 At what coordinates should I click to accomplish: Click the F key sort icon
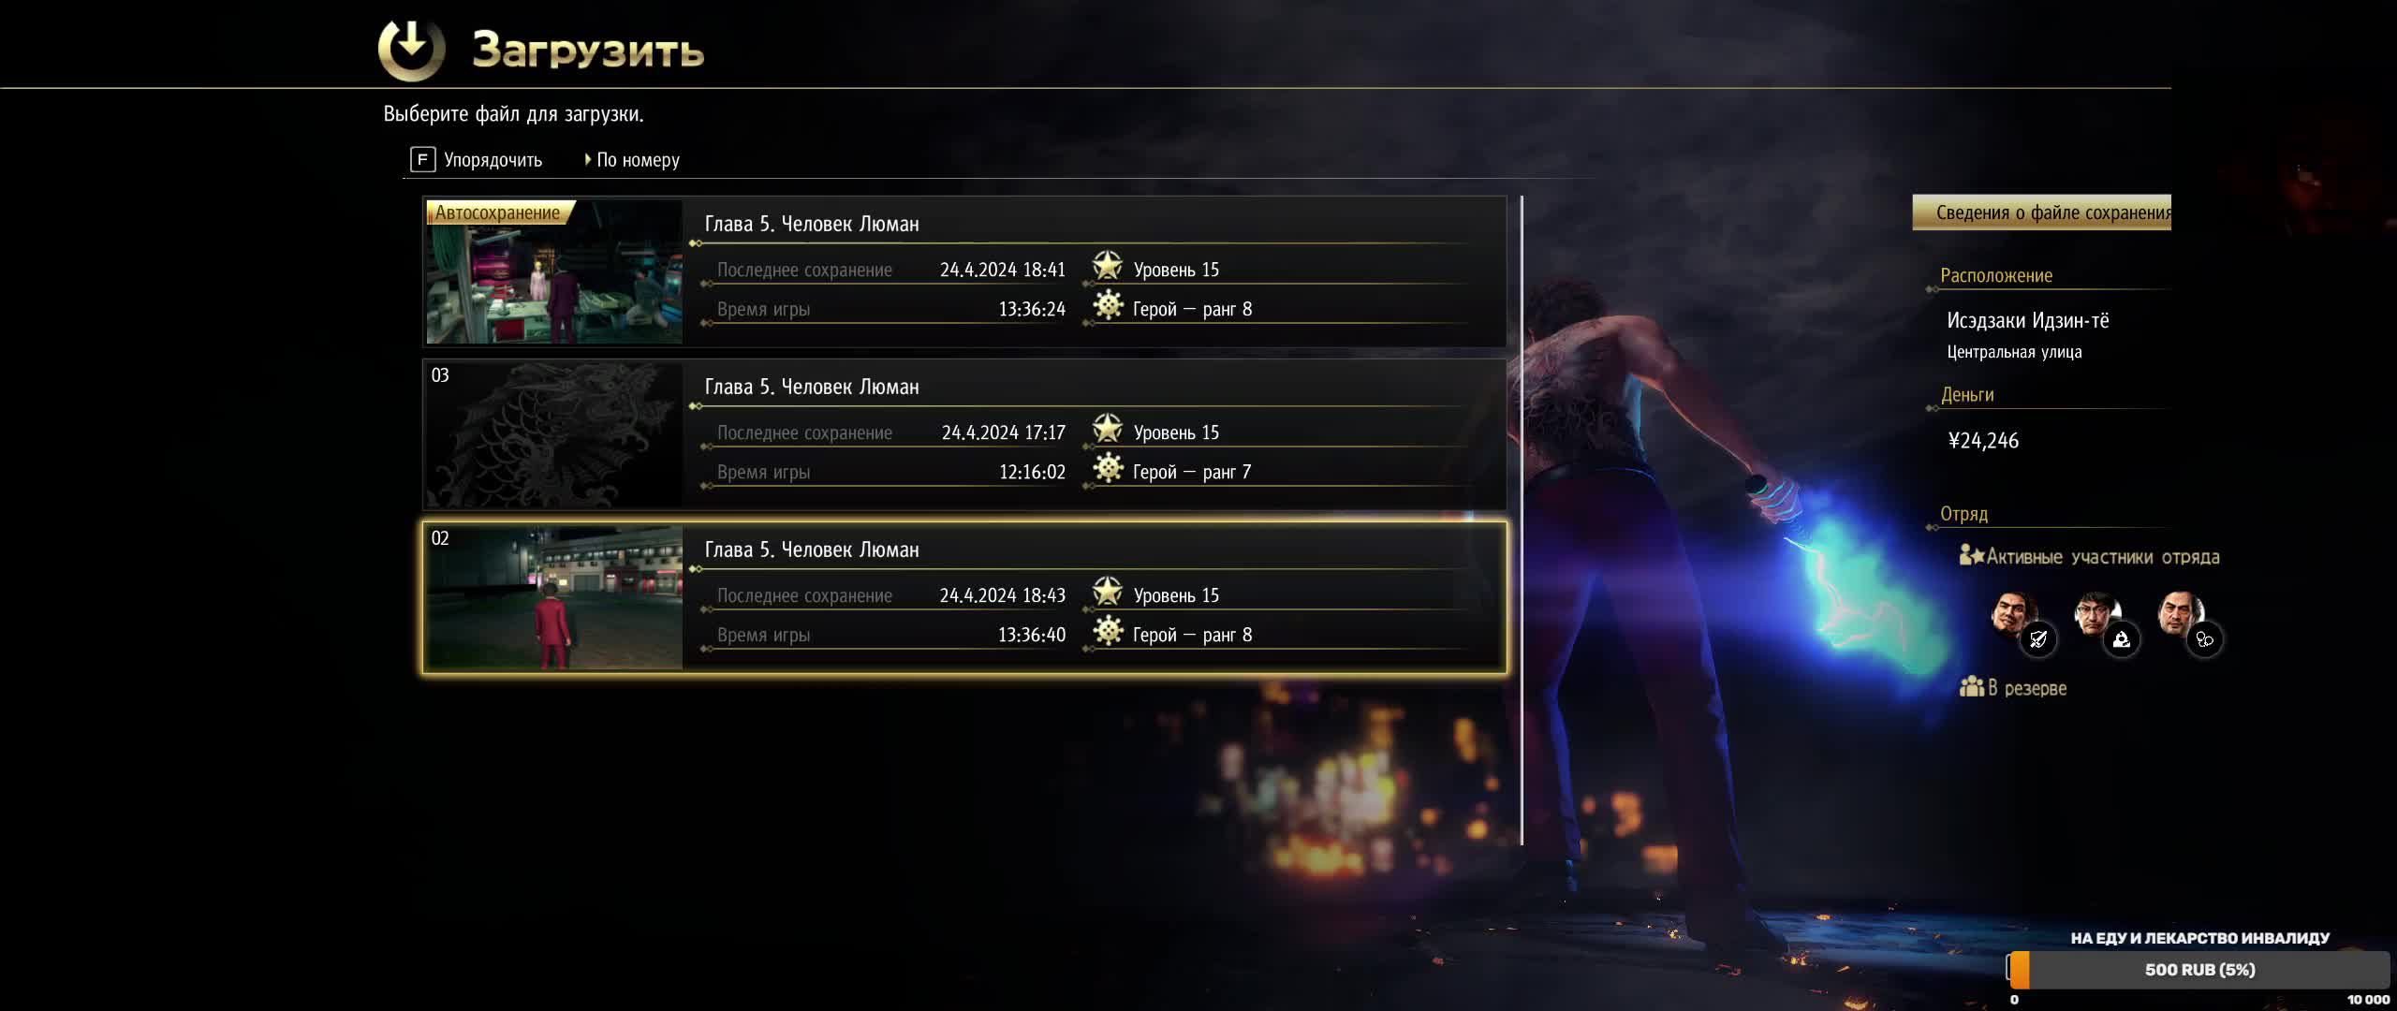pyautogui.click(x=422, y=159)
